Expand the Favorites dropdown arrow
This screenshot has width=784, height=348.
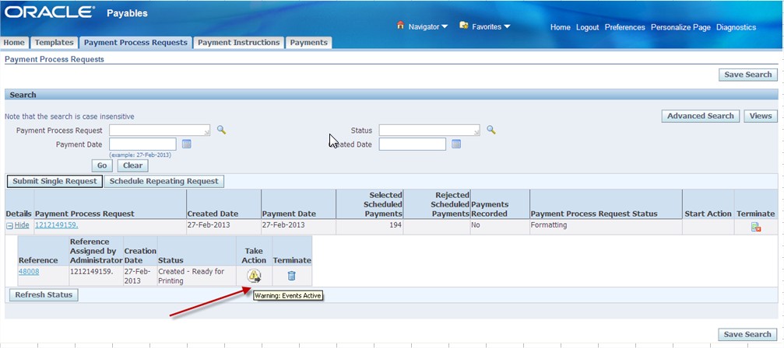pos(507,27)
